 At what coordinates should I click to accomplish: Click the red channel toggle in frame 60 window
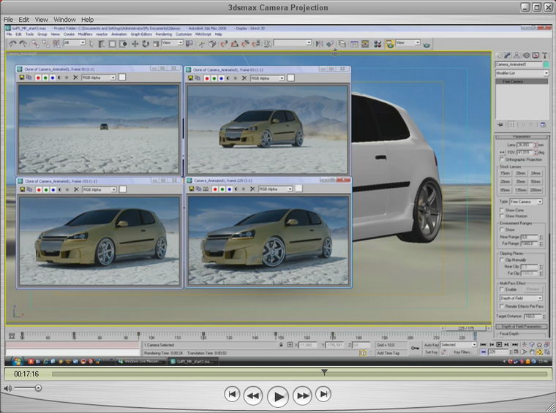click(37, 77)
